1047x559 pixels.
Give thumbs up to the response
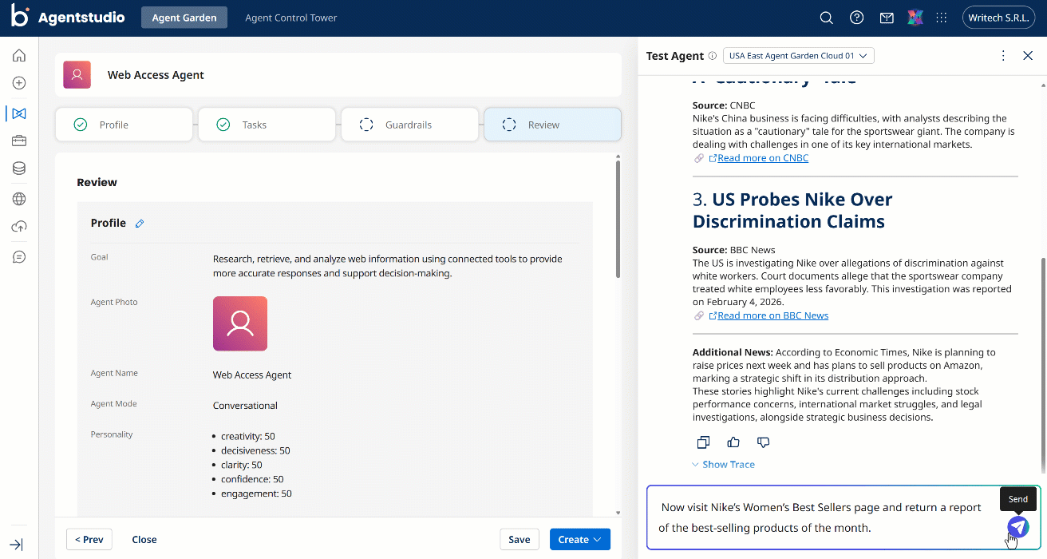point(733,442)
